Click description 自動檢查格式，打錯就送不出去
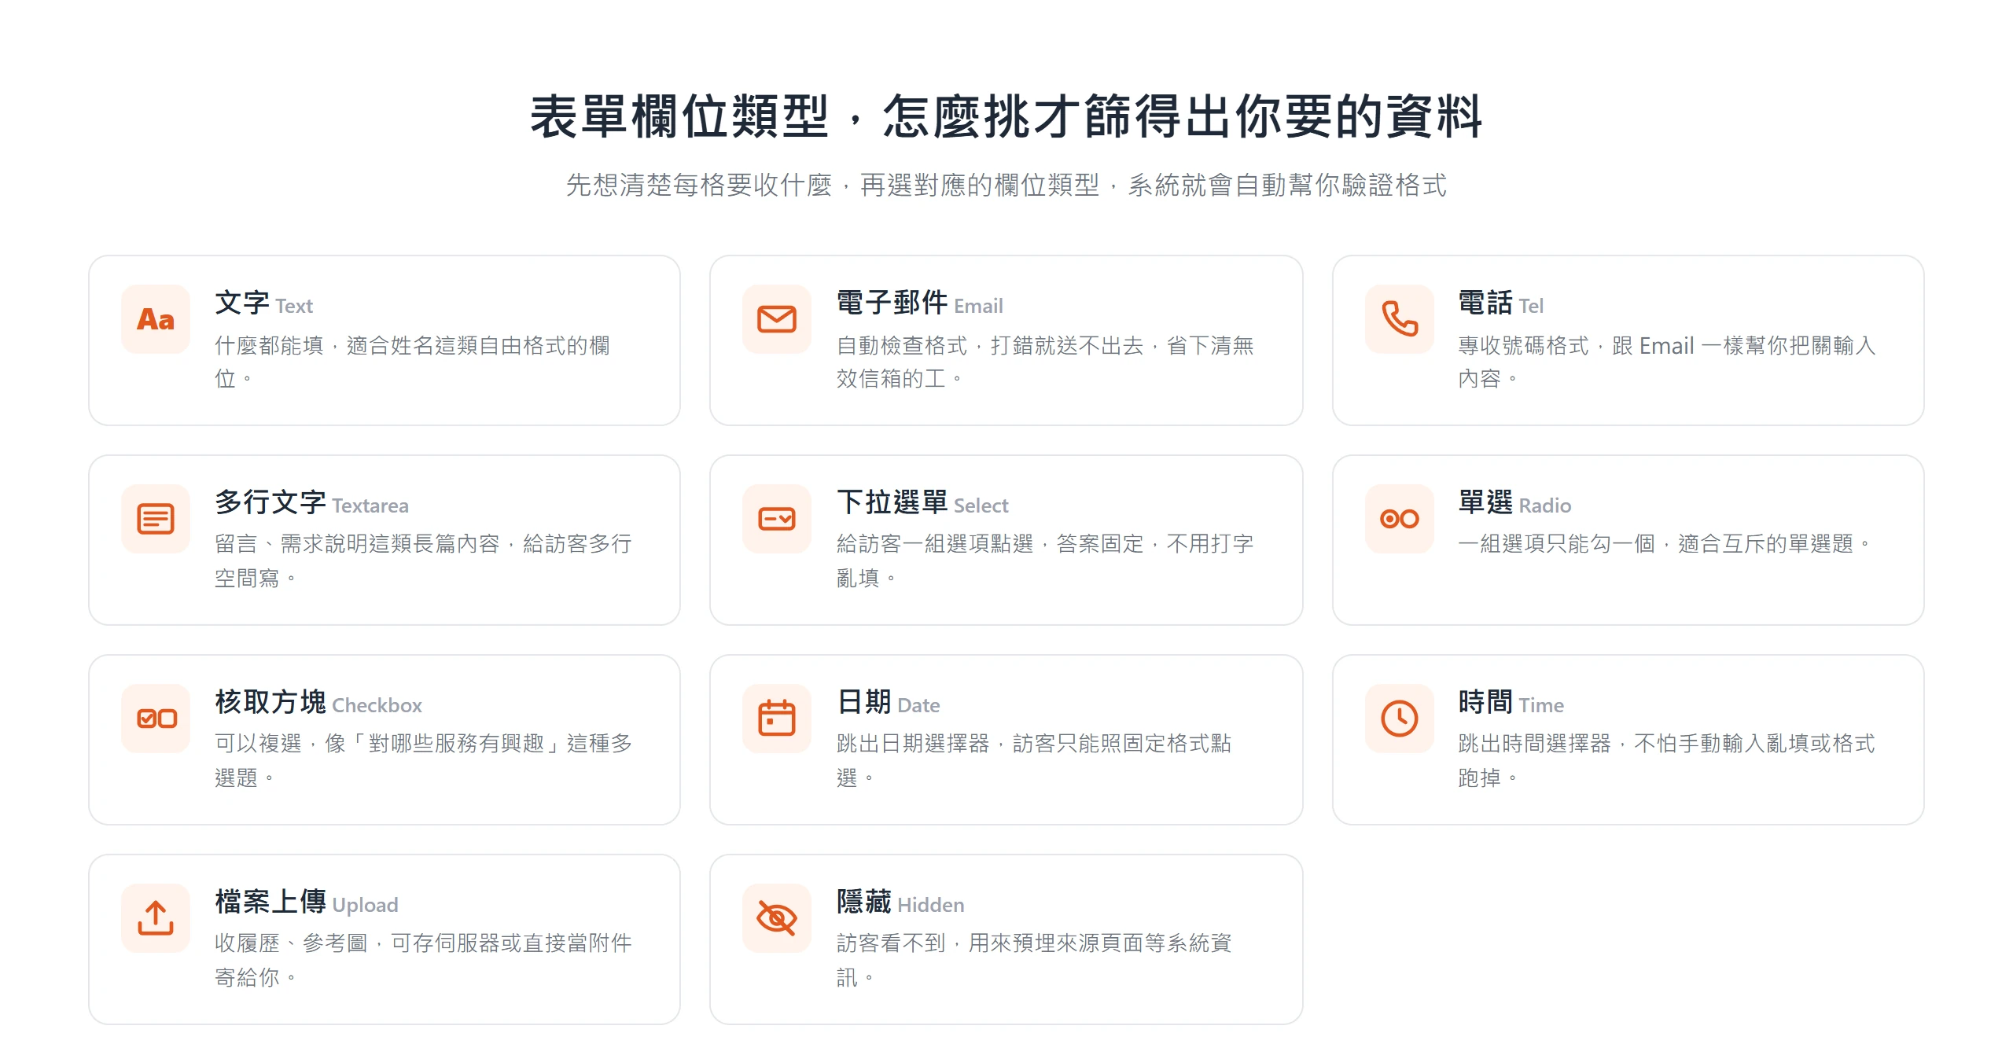Image resolution: width=2013 pixels, height=1044 pixels. 1045,362
